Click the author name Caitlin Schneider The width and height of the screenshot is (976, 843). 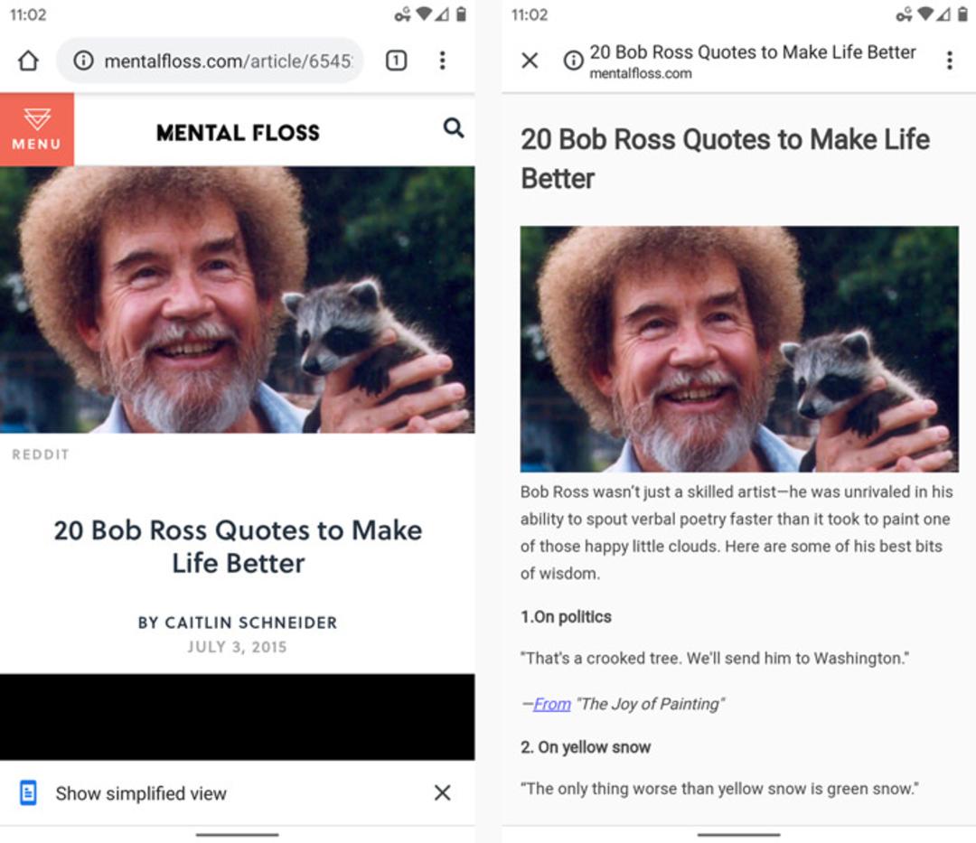(251, 623)
